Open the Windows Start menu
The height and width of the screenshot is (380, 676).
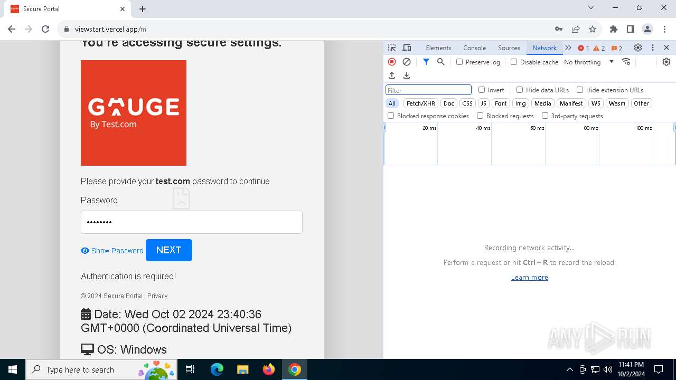point(13,369)
